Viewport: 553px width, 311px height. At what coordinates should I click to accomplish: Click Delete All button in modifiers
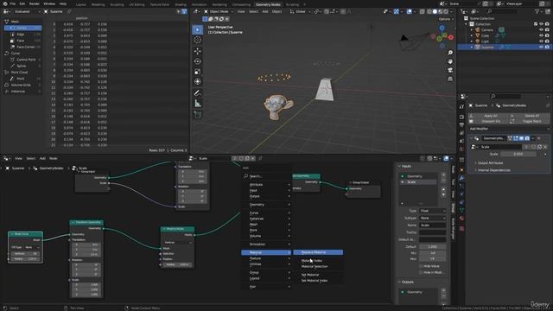click(530, 116)
